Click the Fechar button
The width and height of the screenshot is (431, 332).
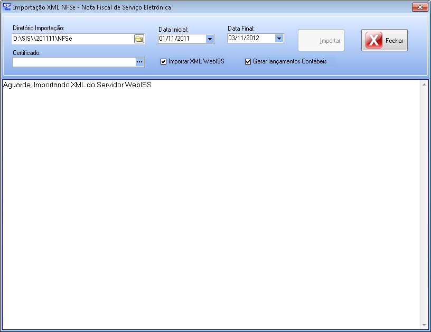click(x=384, y=40)
